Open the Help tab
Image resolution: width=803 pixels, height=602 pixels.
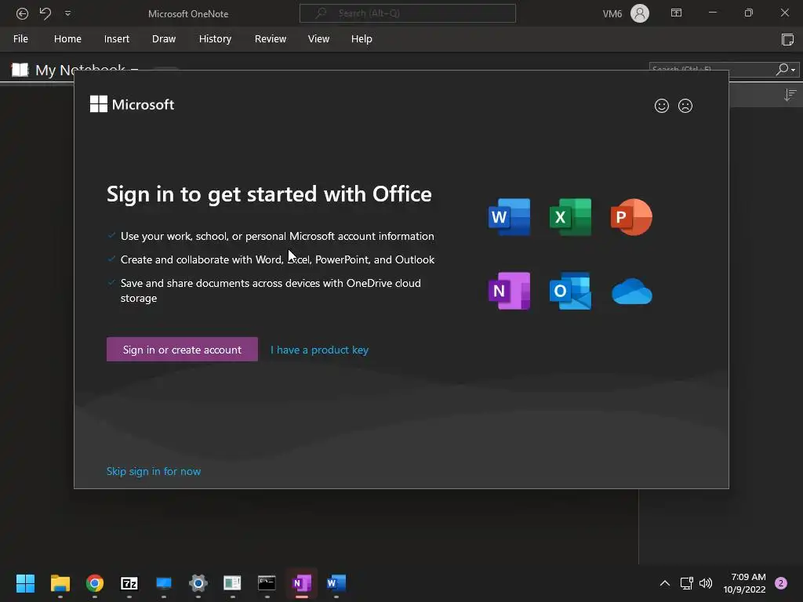click(362, 39)
